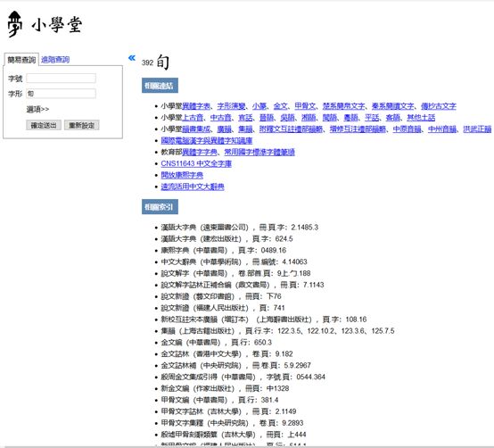Select the 說文新證 (藝文印書館) row
This screenshot has height=448, width=494.
click(x=221, y=296)
